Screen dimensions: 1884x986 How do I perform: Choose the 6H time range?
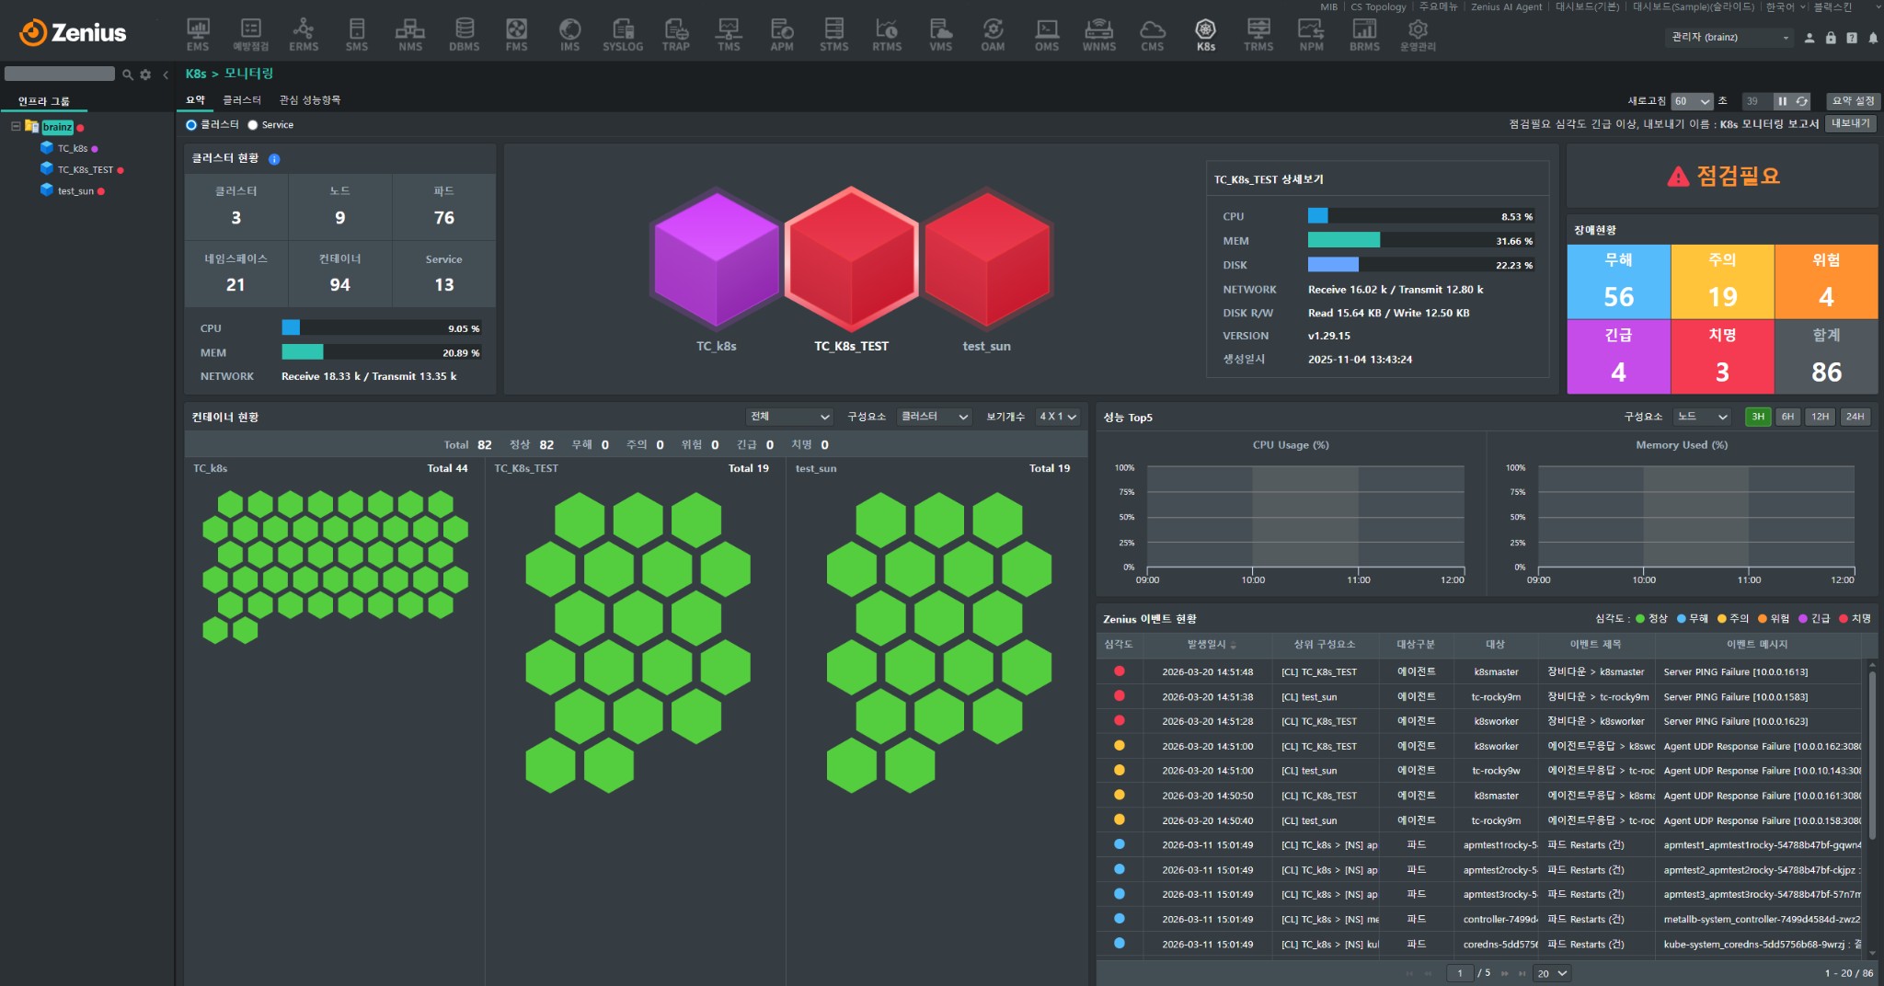coord(1787,417)
